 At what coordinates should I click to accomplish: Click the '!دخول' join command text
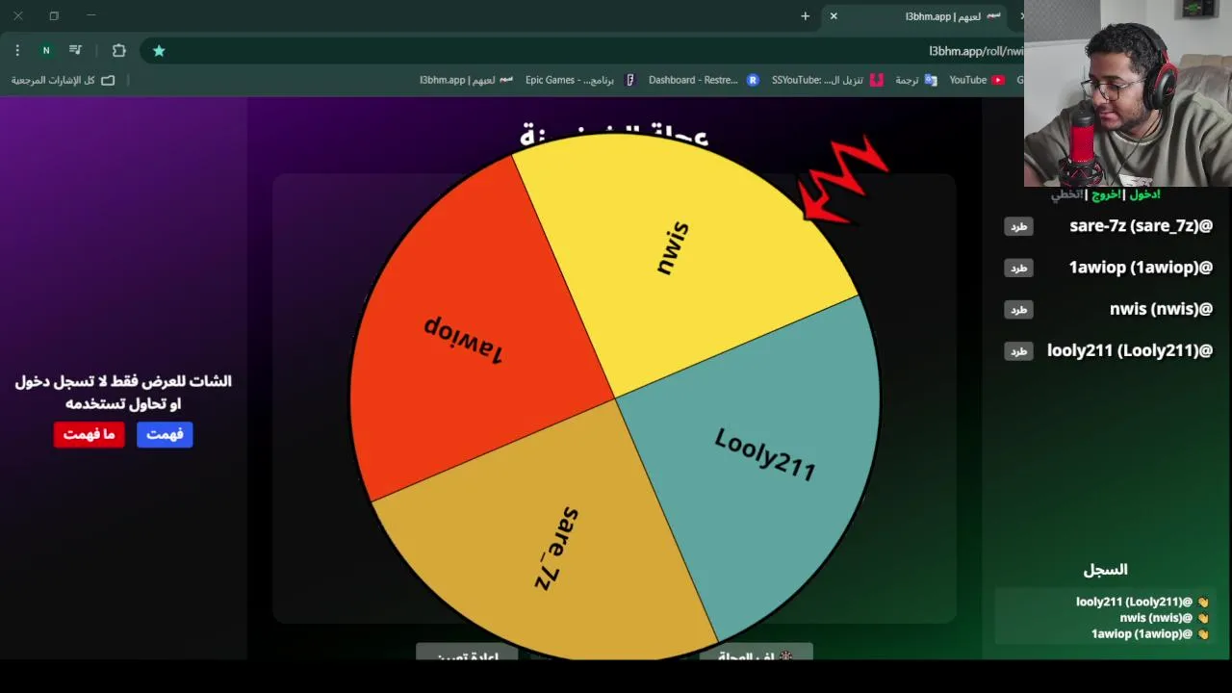coord(1145,194)
